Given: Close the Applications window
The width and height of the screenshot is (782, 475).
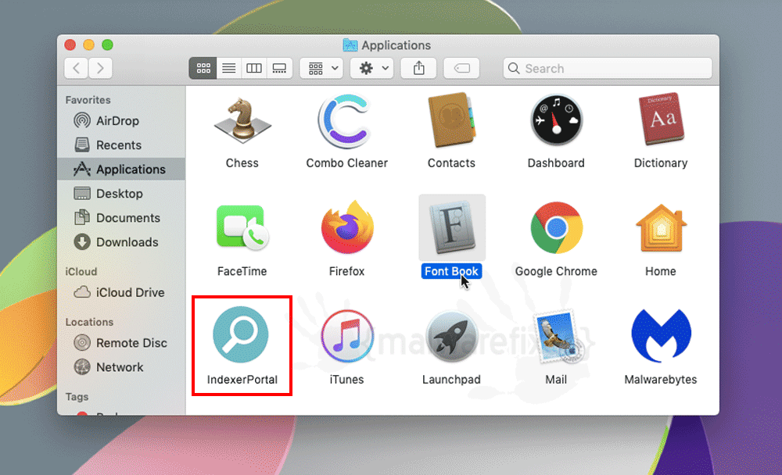Looking at the screenshot, I should pyautogui.click(x=70, y=45).
